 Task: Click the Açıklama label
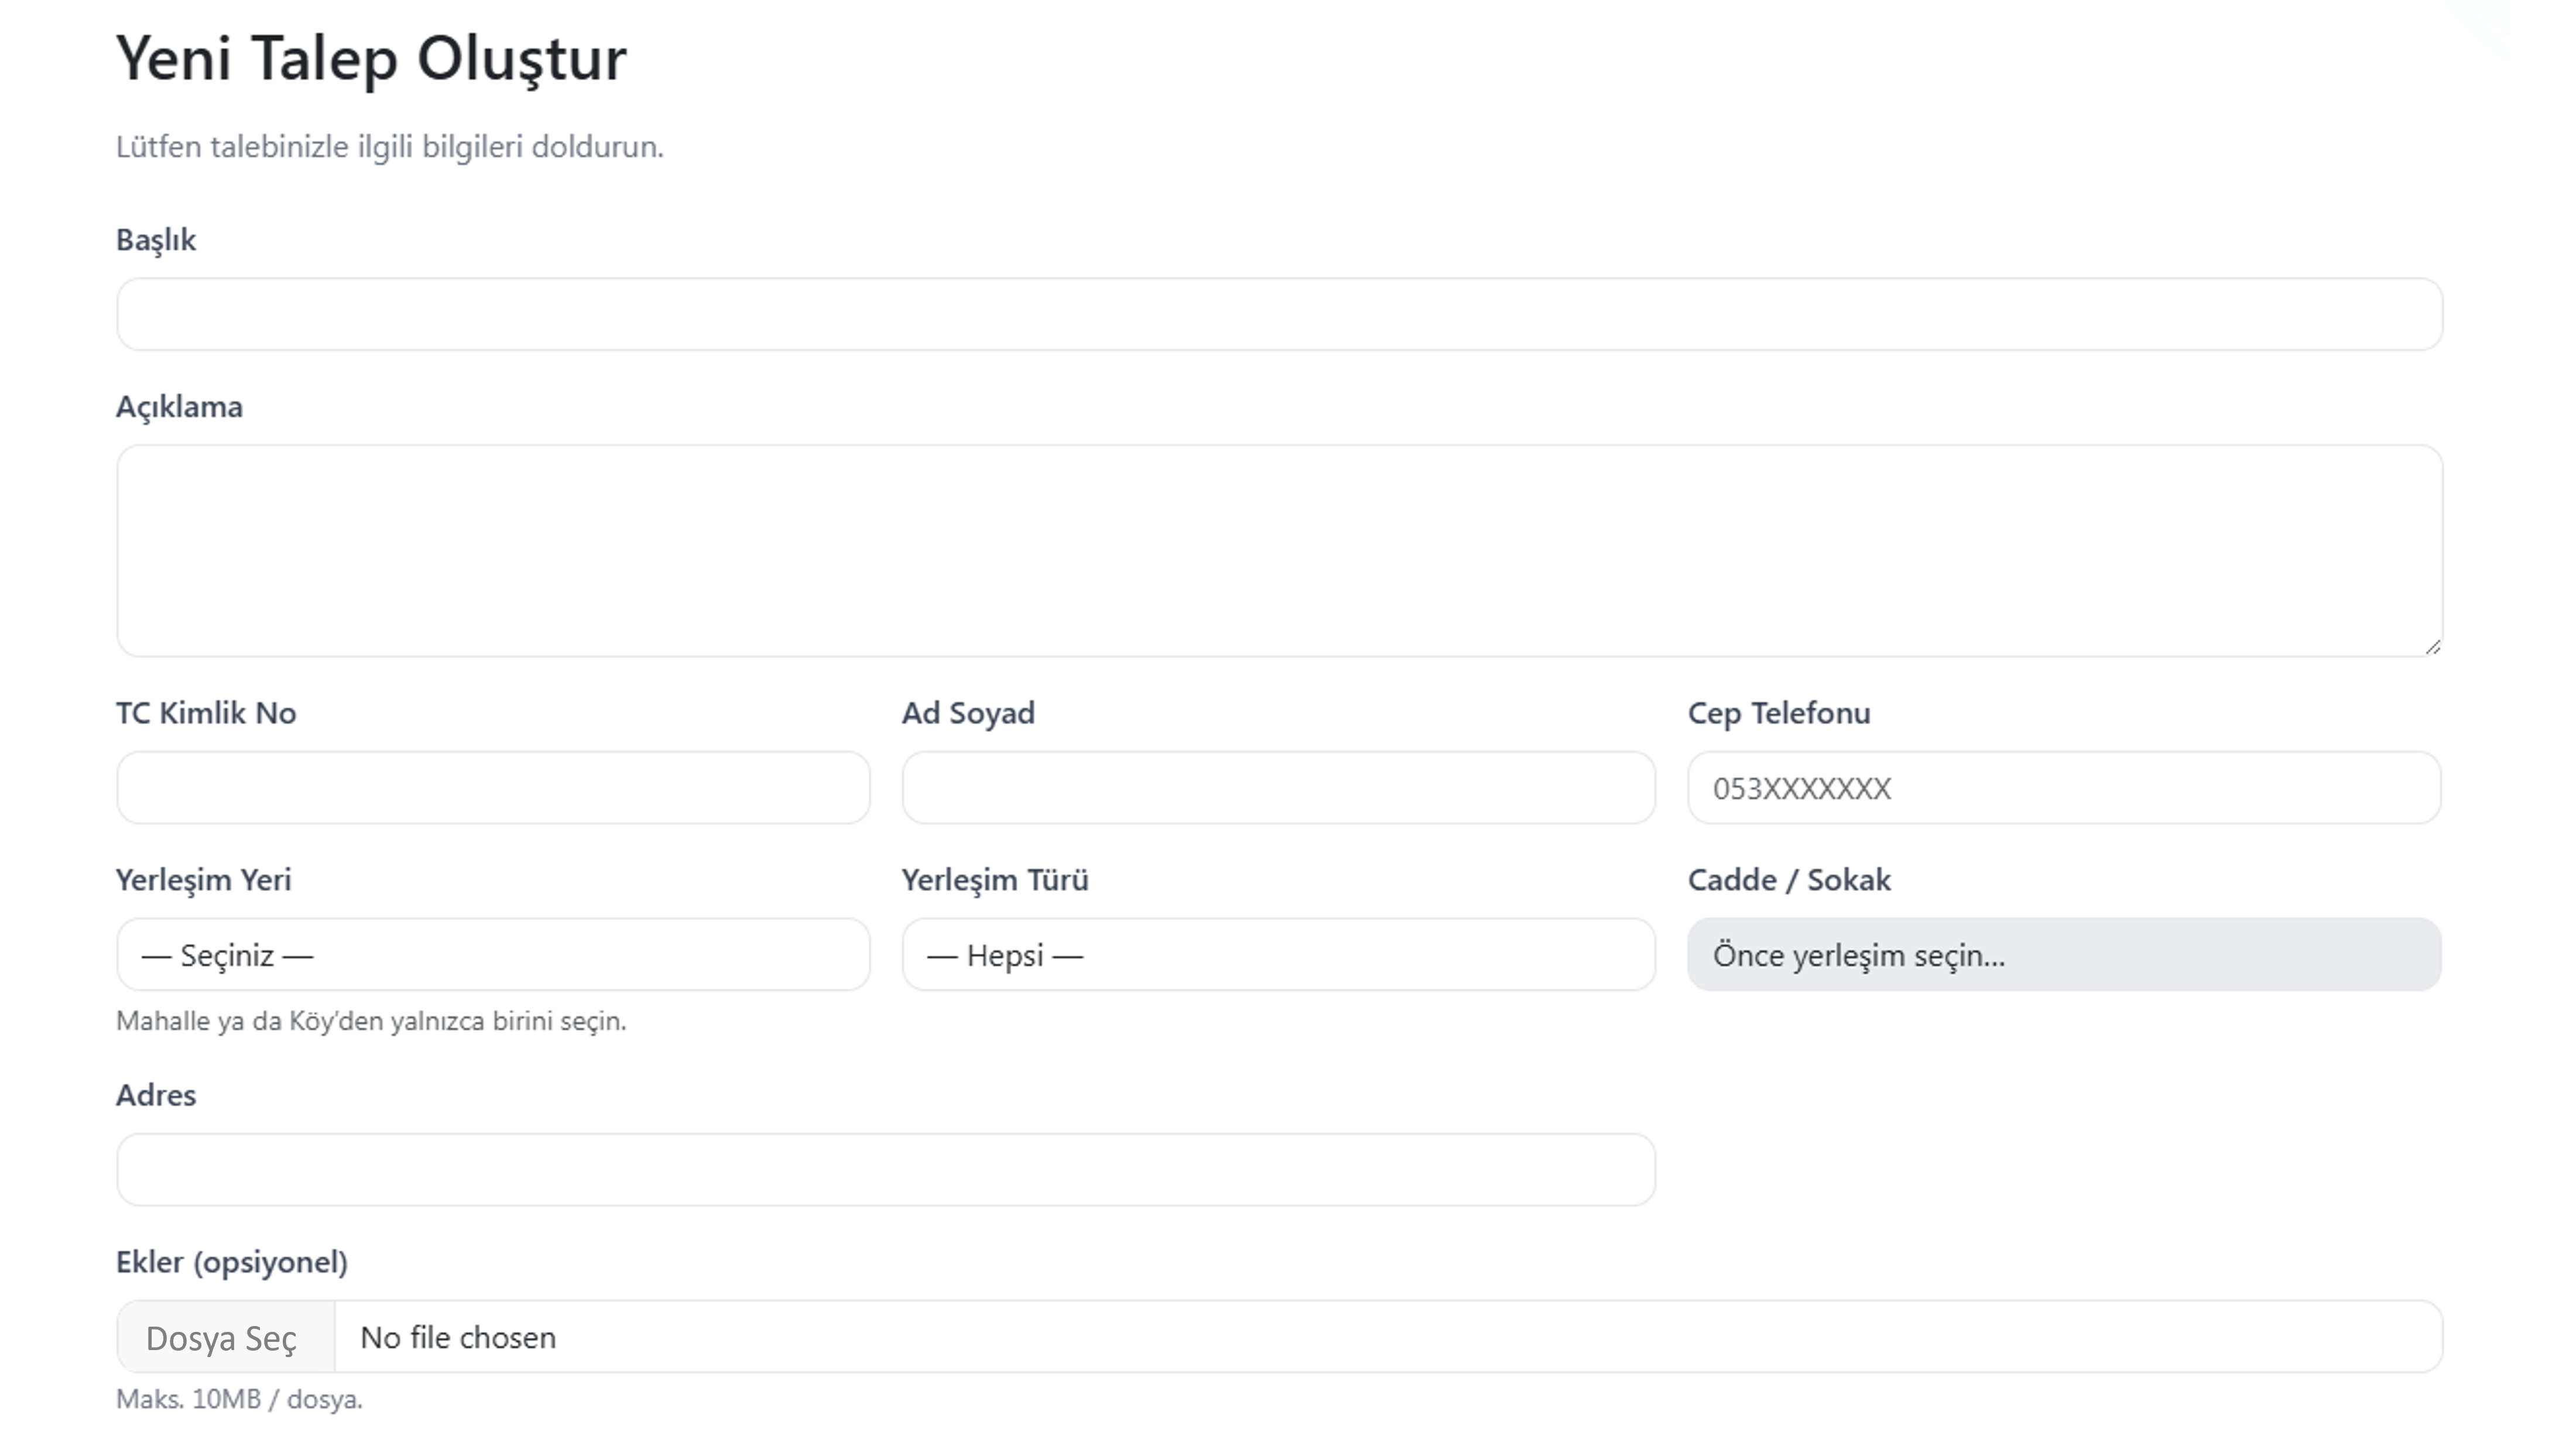[x=179, y=407]
